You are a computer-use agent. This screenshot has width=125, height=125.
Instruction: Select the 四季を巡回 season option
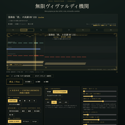[x=13, y=101]
